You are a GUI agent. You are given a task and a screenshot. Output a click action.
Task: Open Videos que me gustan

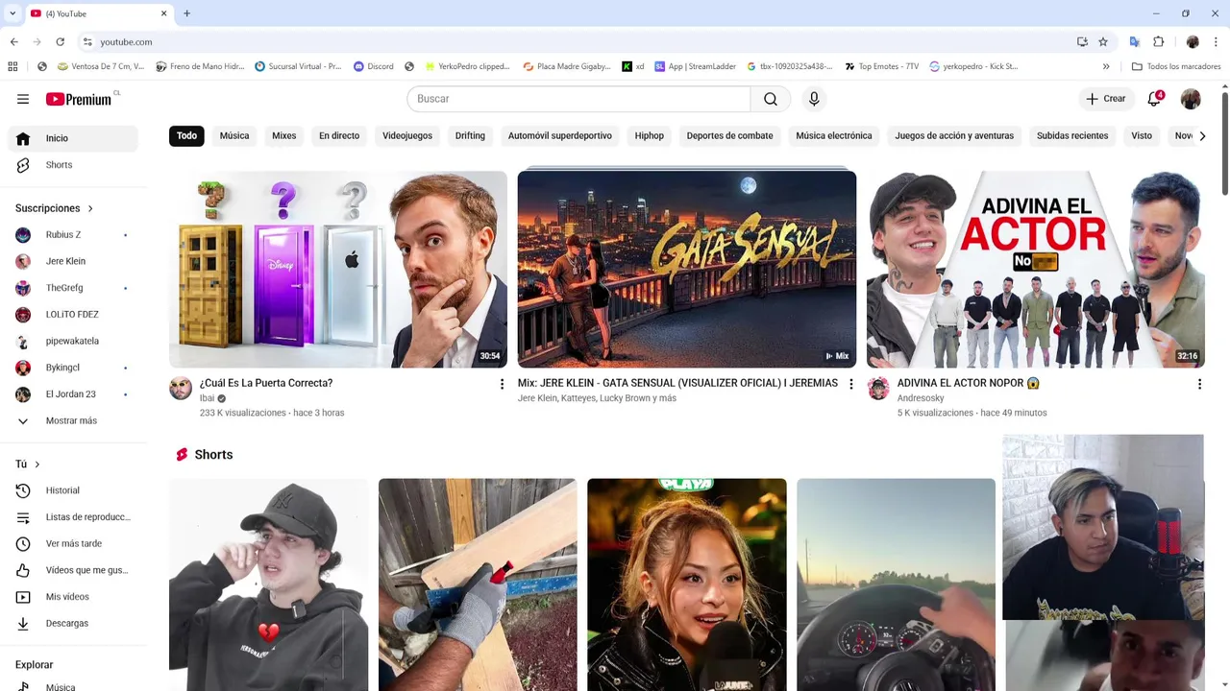point(73,570)
